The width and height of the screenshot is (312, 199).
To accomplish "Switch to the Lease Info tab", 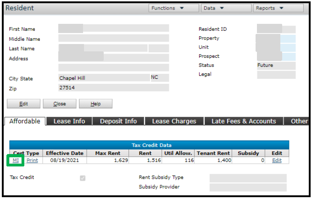I will coord(70,121).
